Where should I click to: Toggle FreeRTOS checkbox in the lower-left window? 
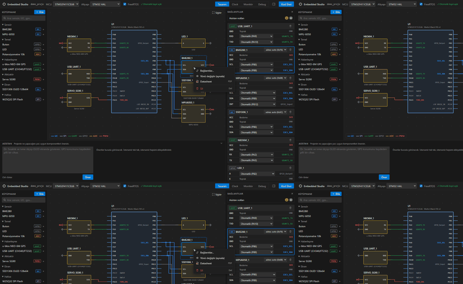tap(125, 186)
